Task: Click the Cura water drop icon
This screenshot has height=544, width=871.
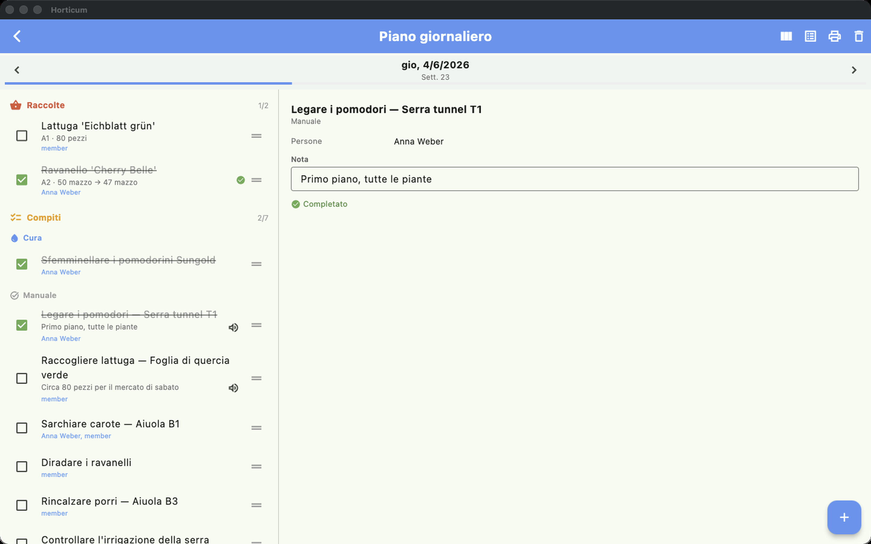Action: point(15,238)
